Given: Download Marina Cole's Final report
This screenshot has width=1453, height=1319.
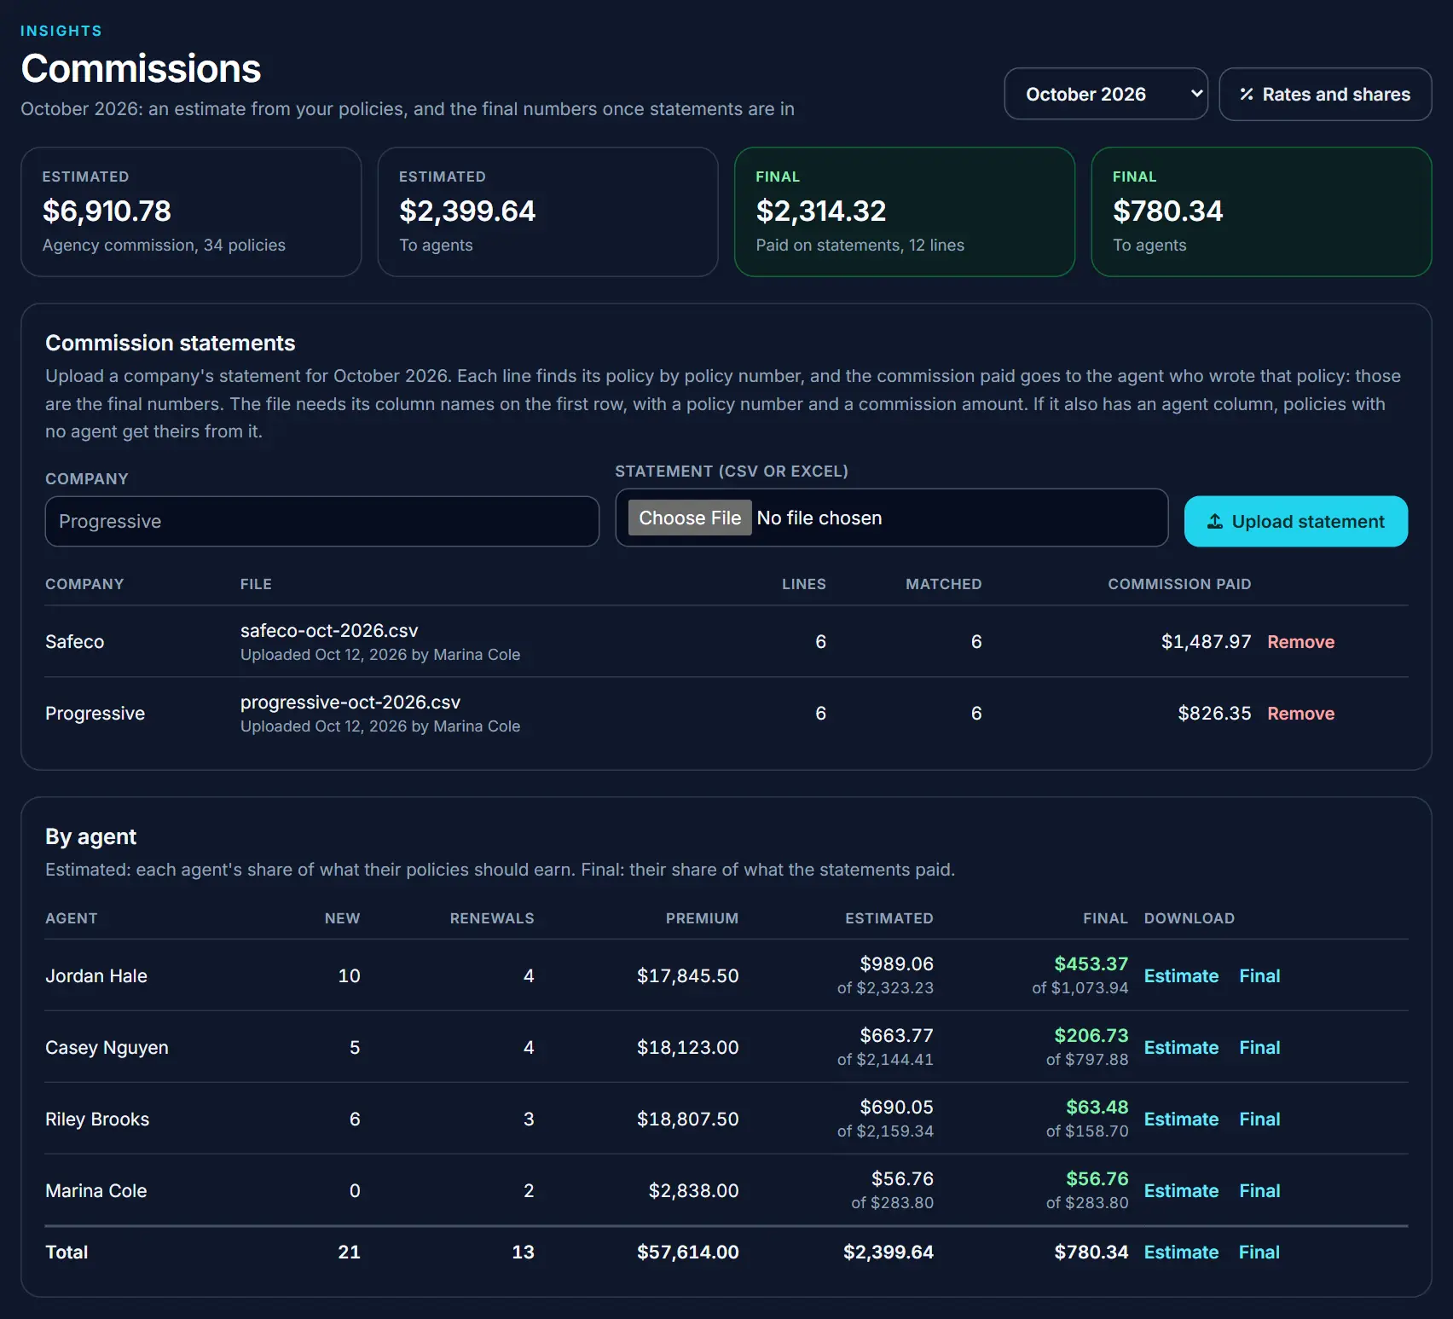Looking at the screenshot, I should coord(1259,1190).
